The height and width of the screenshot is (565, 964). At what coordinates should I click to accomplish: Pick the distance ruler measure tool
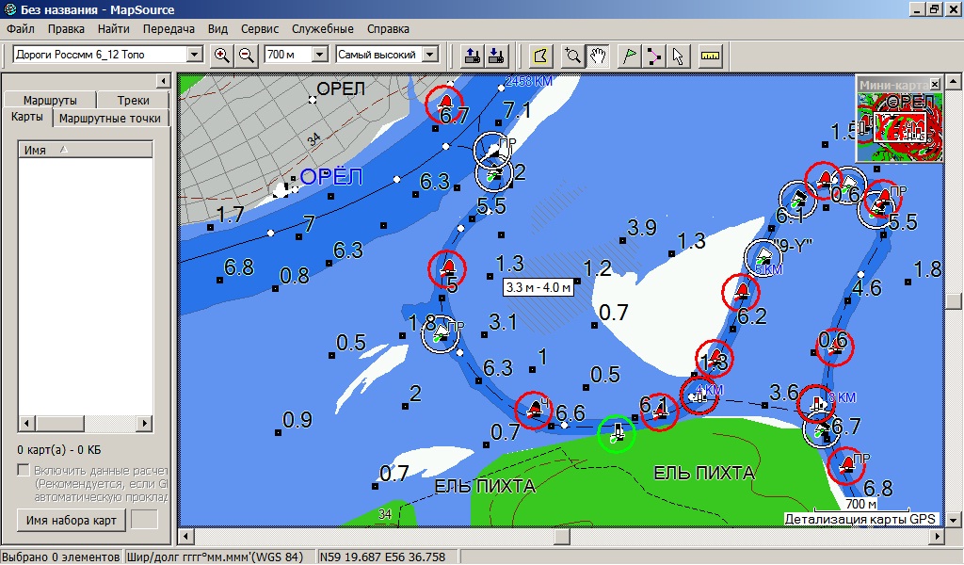click(x=710, y=55)
